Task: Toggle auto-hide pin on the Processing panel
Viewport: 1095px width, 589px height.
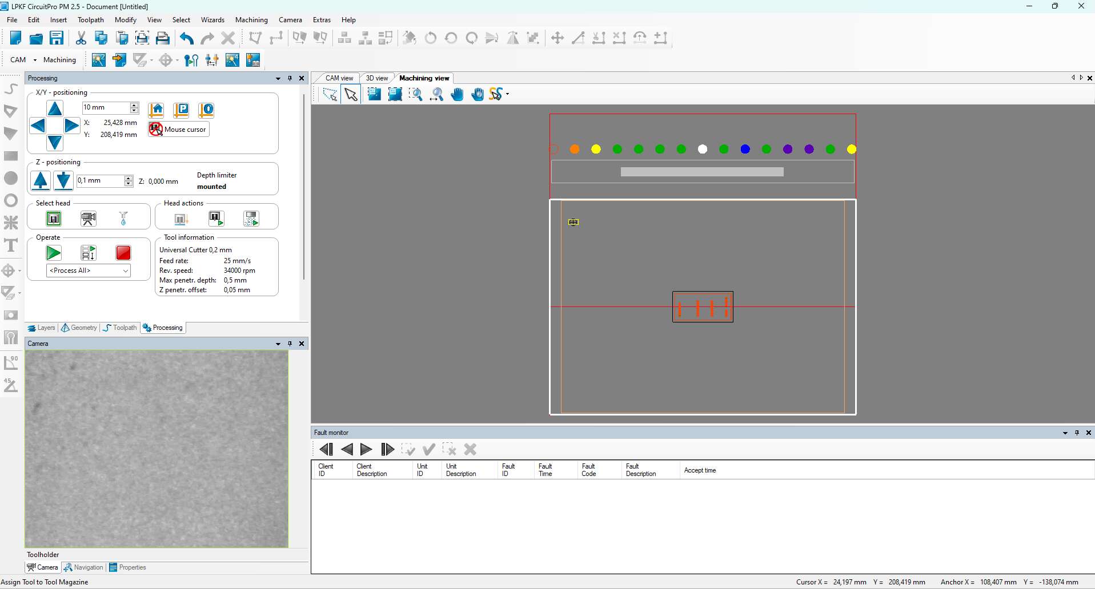Action: pos(290,78)
